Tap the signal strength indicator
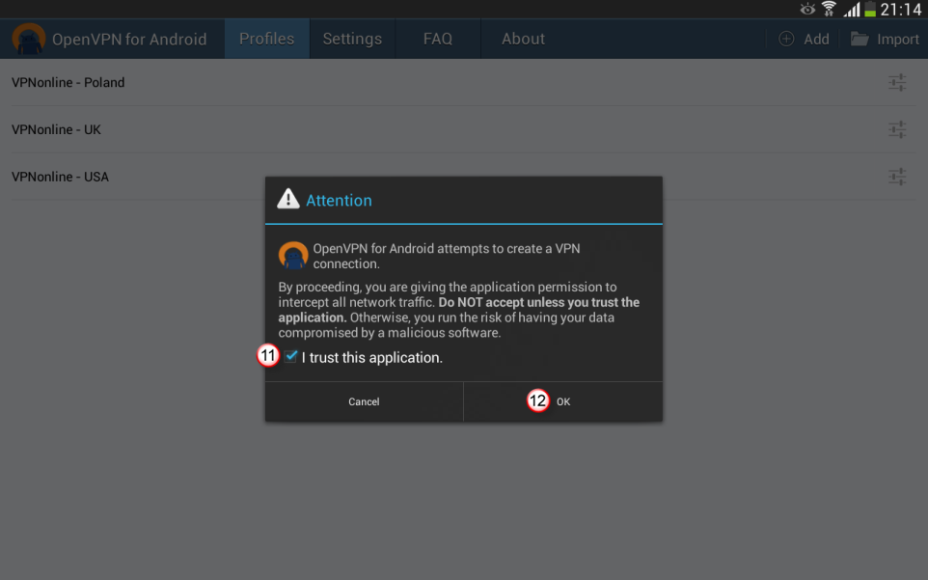928x580 pixels. 852,9
